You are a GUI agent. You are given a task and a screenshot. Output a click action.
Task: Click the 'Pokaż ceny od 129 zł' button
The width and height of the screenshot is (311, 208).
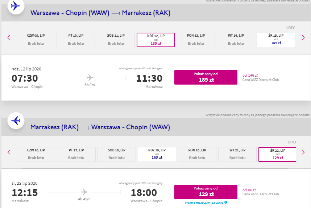[206, 192]
